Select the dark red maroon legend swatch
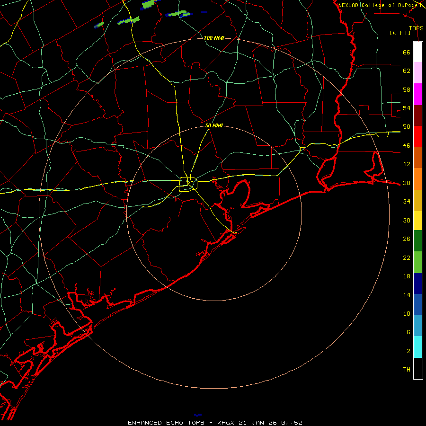The image size is (426, 426). tap(418, 116)
